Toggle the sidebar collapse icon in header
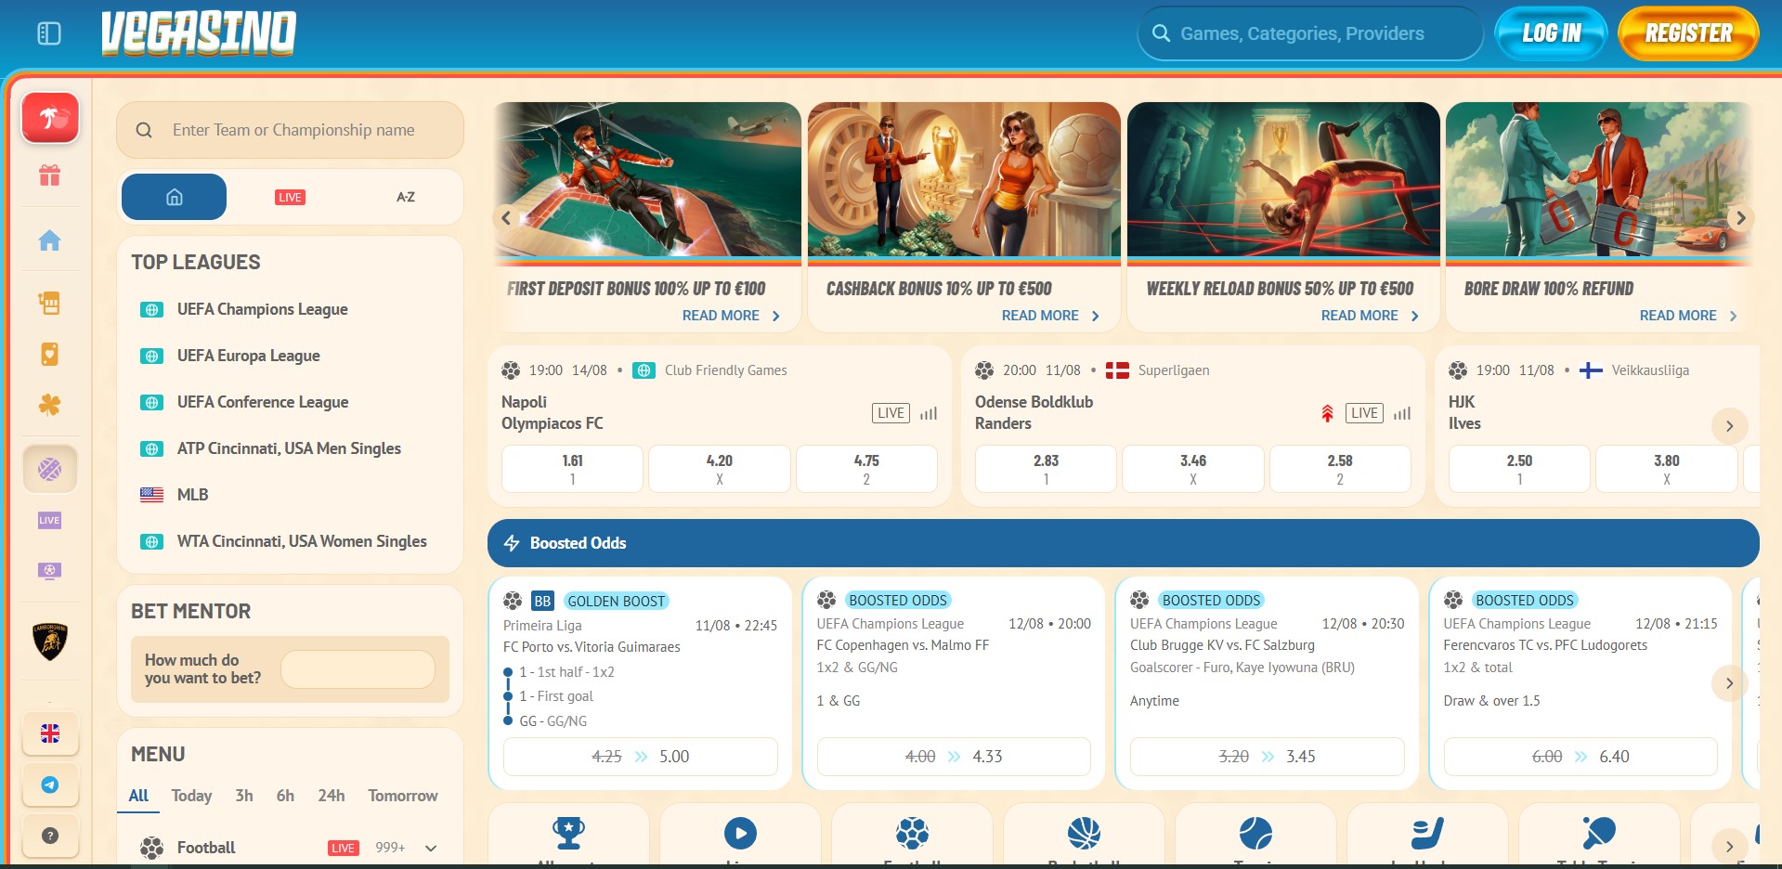The image size is (1782, 869). [x=49, y=33]
